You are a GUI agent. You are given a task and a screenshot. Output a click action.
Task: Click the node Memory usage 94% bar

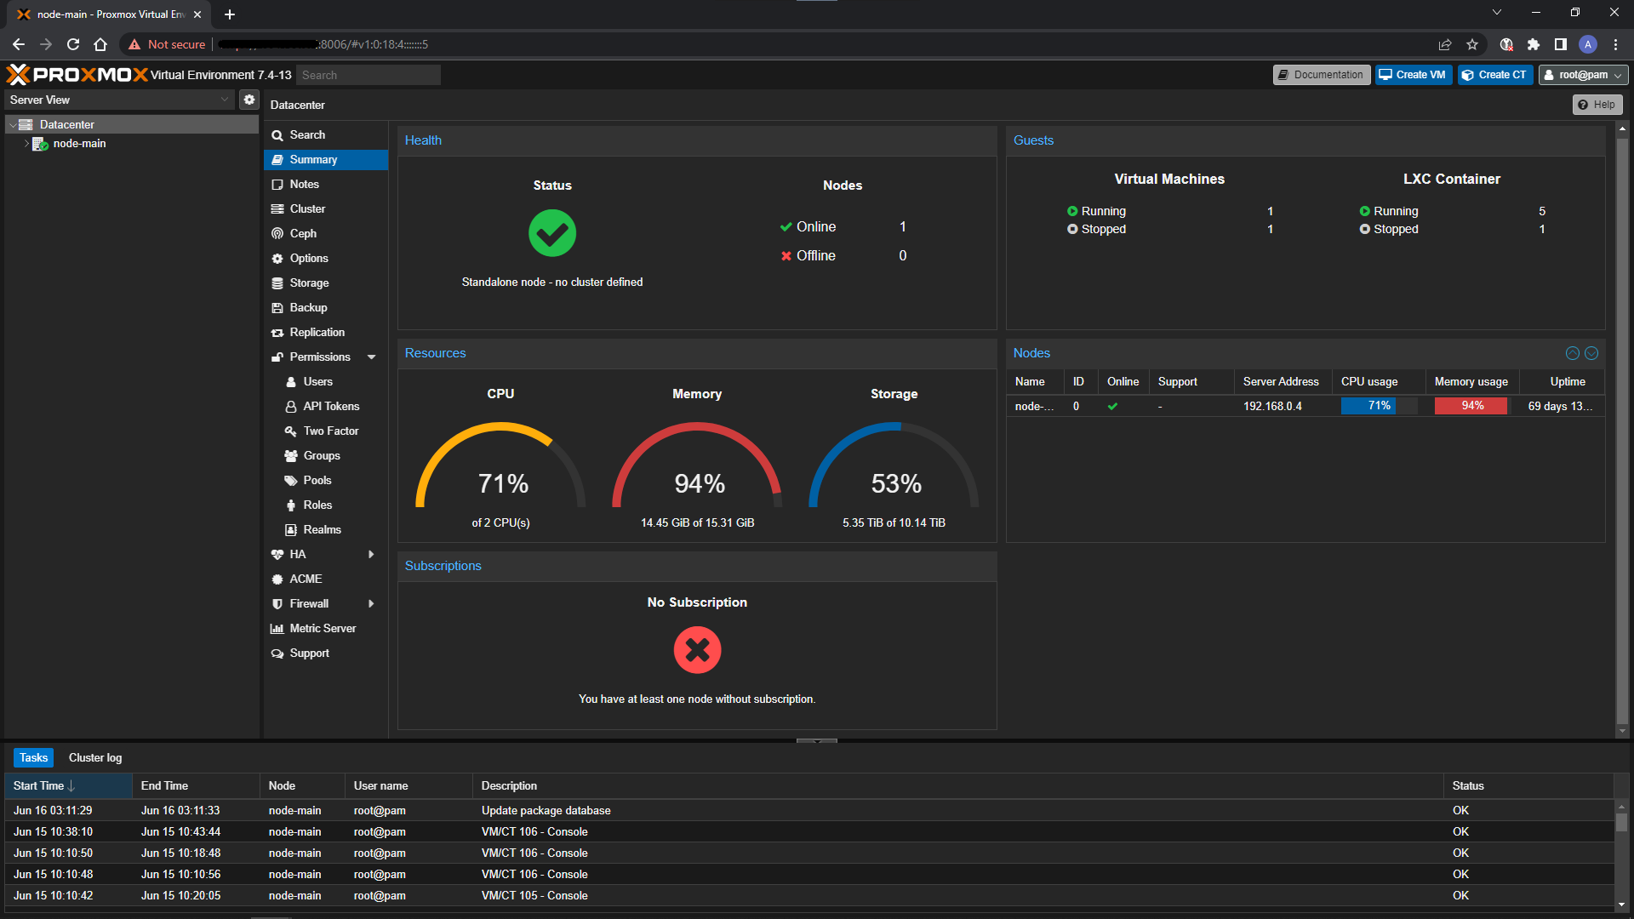pos(1471,406)
